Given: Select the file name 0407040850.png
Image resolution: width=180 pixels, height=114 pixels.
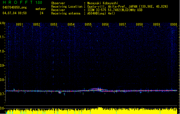Looking at the screenshot, I should click(x=15, y=8).
